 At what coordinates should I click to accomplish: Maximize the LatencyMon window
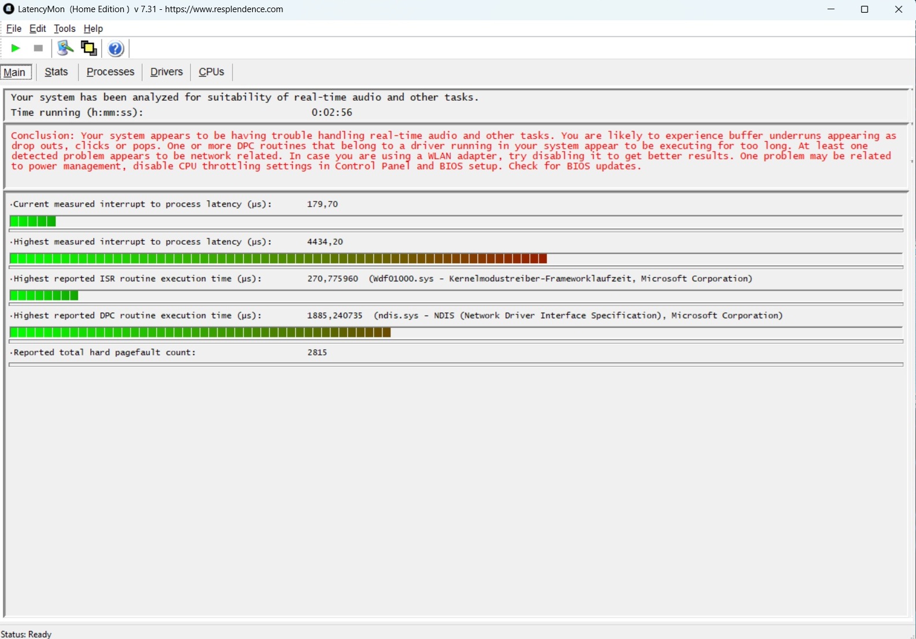865,9
